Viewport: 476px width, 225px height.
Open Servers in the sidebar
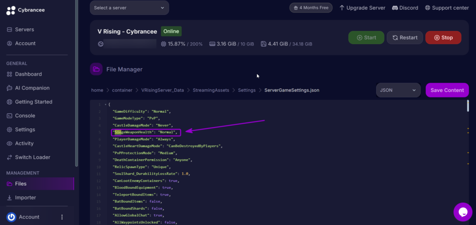(x=20, y=29)
